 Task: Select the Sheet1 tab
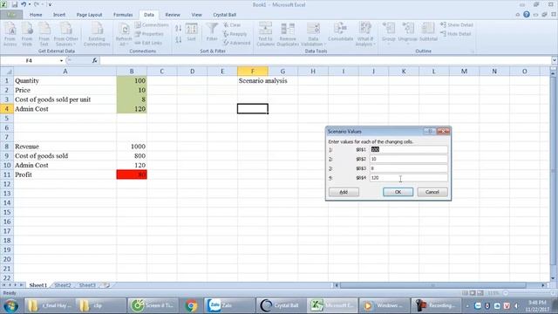[37, 285]
